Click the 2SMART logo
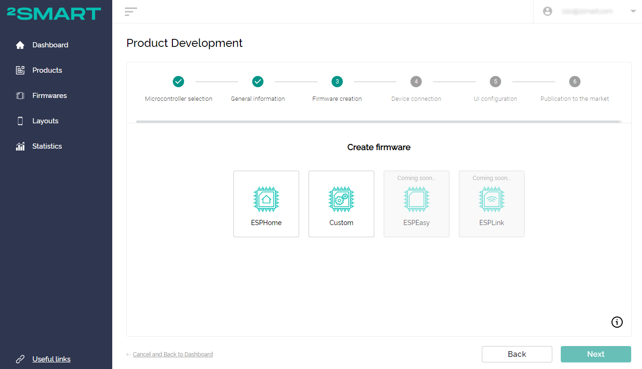642x369 pixels. (54, 14)
